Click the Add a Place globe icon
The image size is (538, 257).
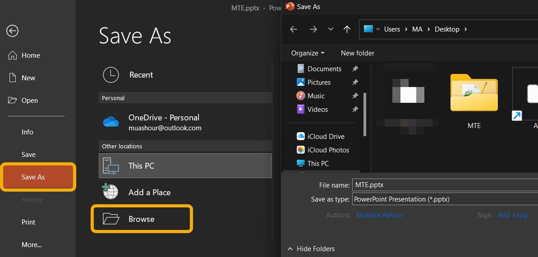[110, 192]
